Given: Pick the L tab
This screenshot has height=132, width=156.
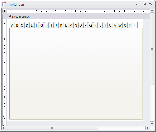Looking at the screenshot, I should coord(66,25).
